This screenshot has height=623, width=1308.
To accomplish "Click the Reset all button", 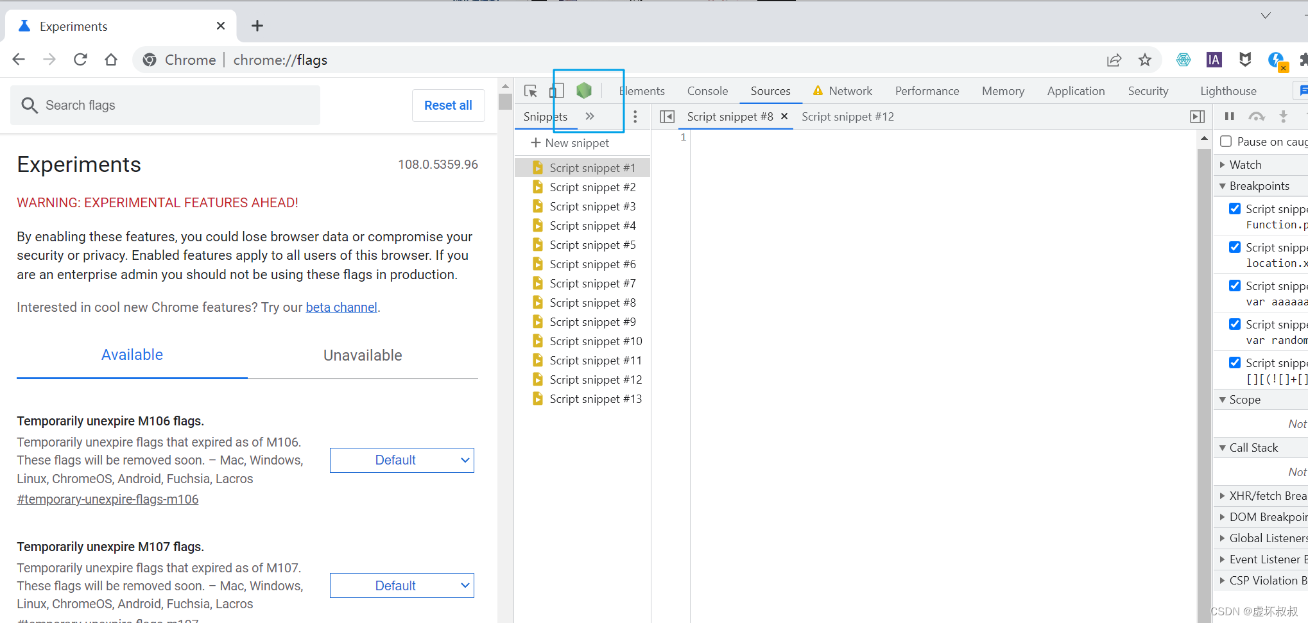I will pos(448,105).
